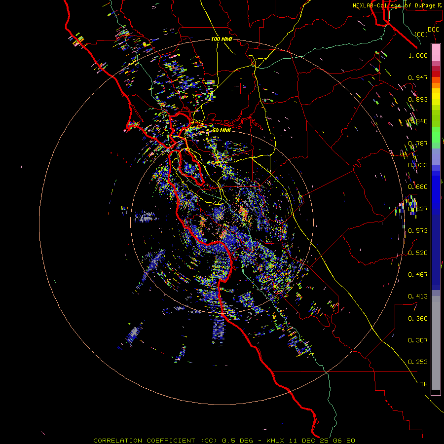Select the 100 NMI range ring label

point(222,39)
